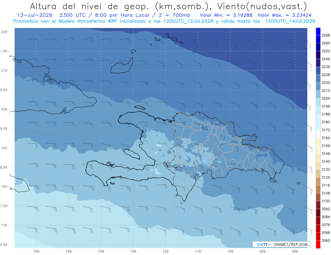
Task: Click the 18N latitude label
Action: 4,187
